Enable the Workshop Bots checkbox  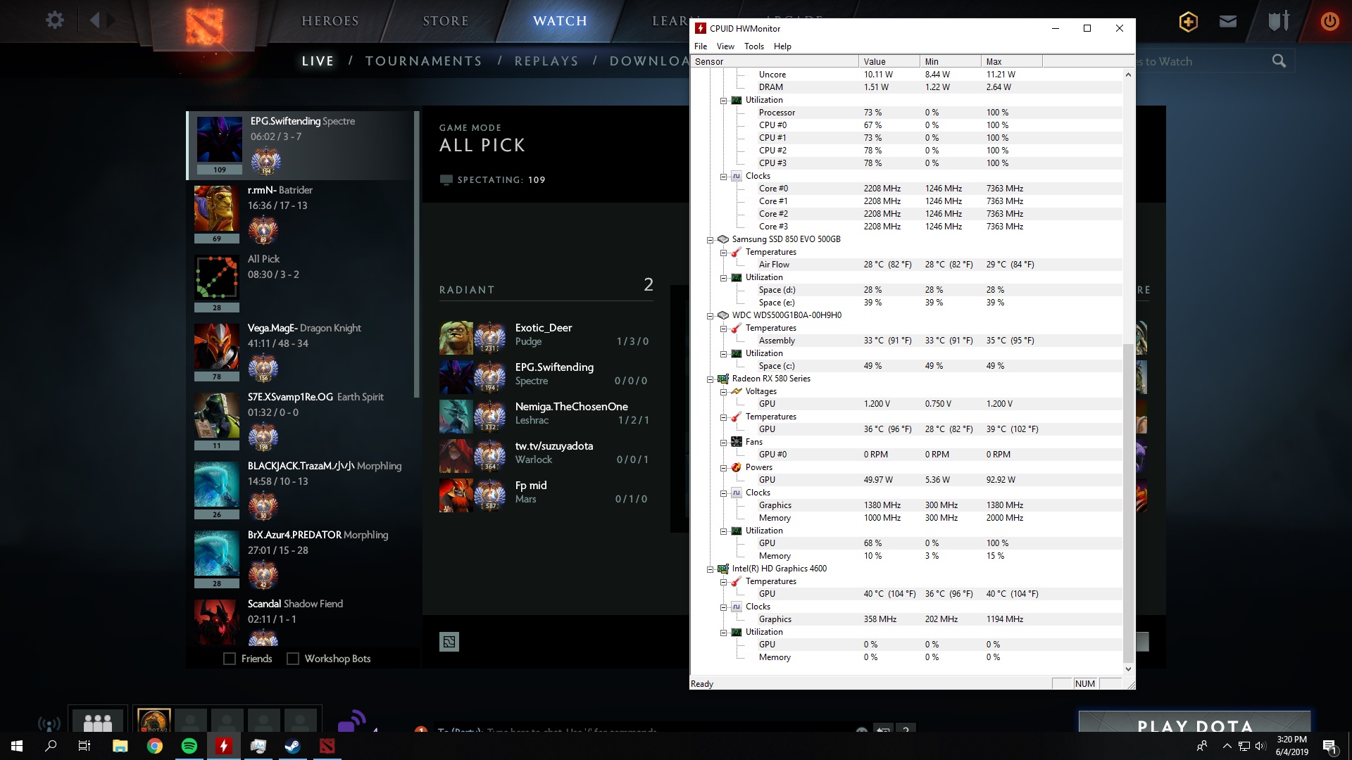[293, 659]
